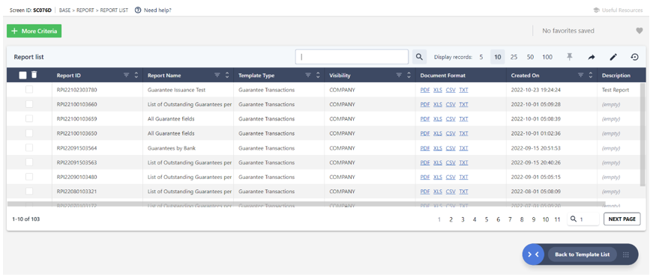This screenshot has height=277, width=653.
Task: Click the trash delete icon in table header
Action: pyautogui.click(x=34, y=75)
